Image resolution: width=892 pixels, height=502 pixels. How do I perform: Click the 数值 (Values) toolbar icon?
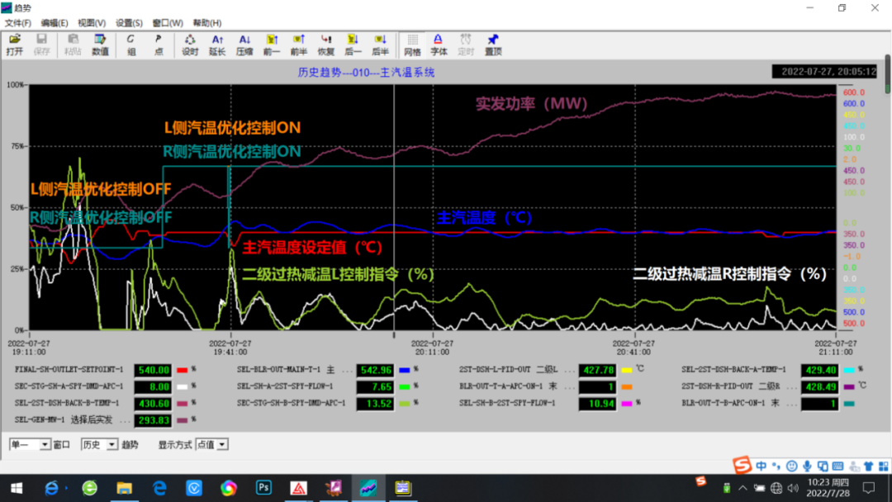(x=100, y=45)
